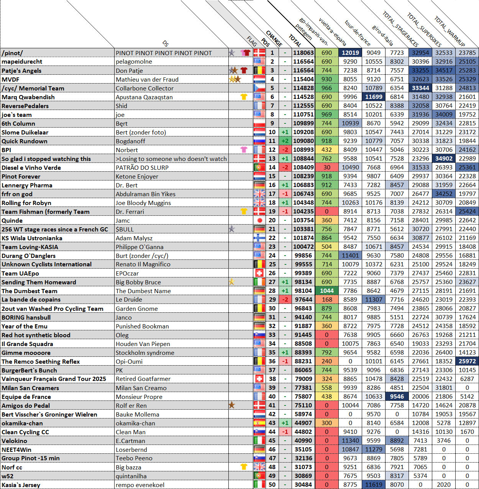Screen dimensions: 479x489
Task: Click the bronze star in Amigos do Pedal row
Action: (231, 405)
